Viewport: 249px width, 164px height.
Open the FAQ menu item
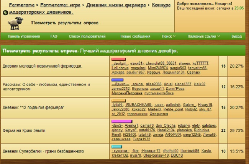[54, 36]
